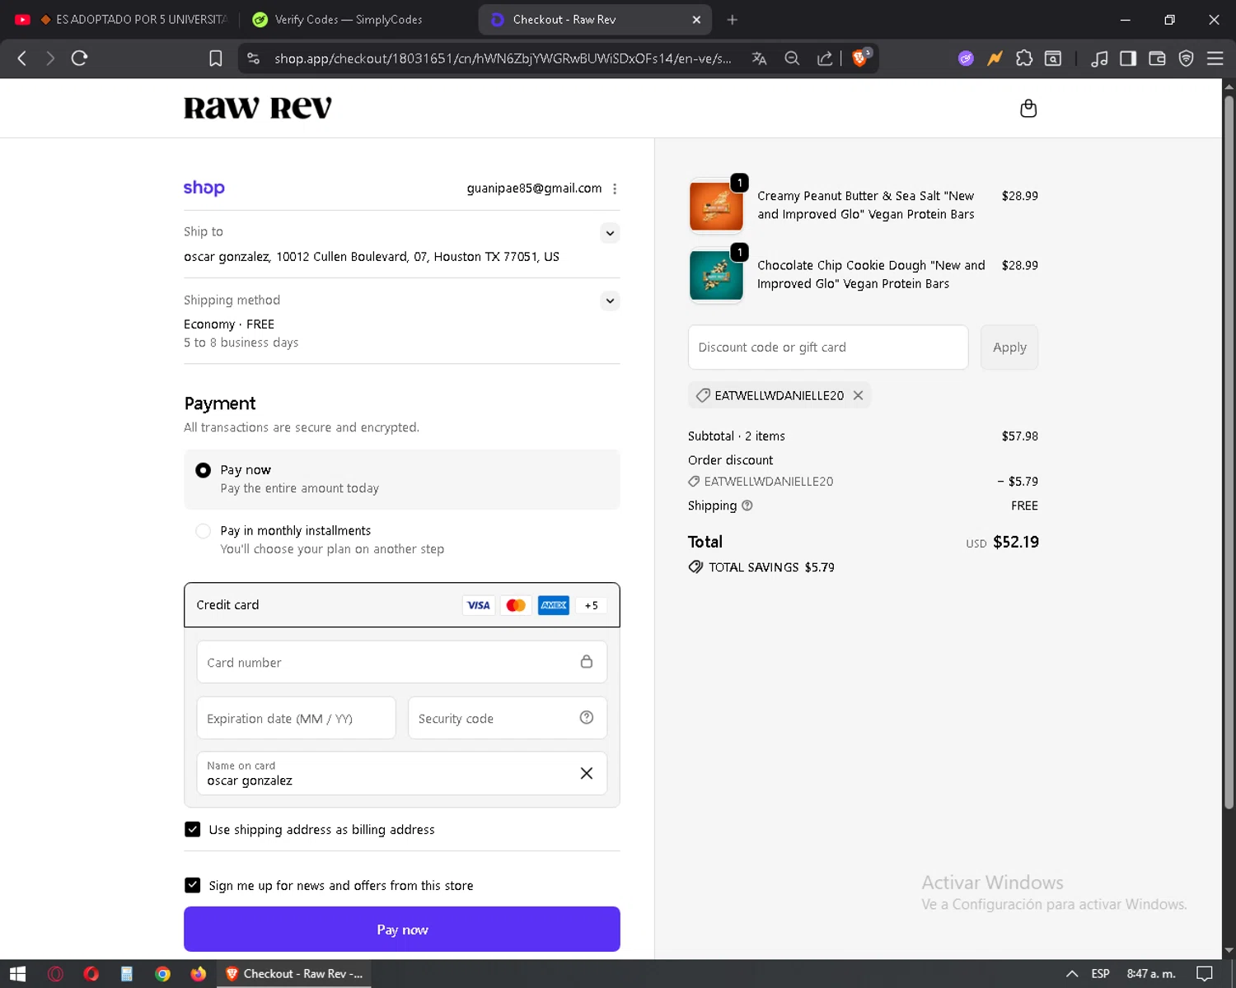The image size is (1236, 988).
Task: Reload the checkout page
Action: click(79, 58)
